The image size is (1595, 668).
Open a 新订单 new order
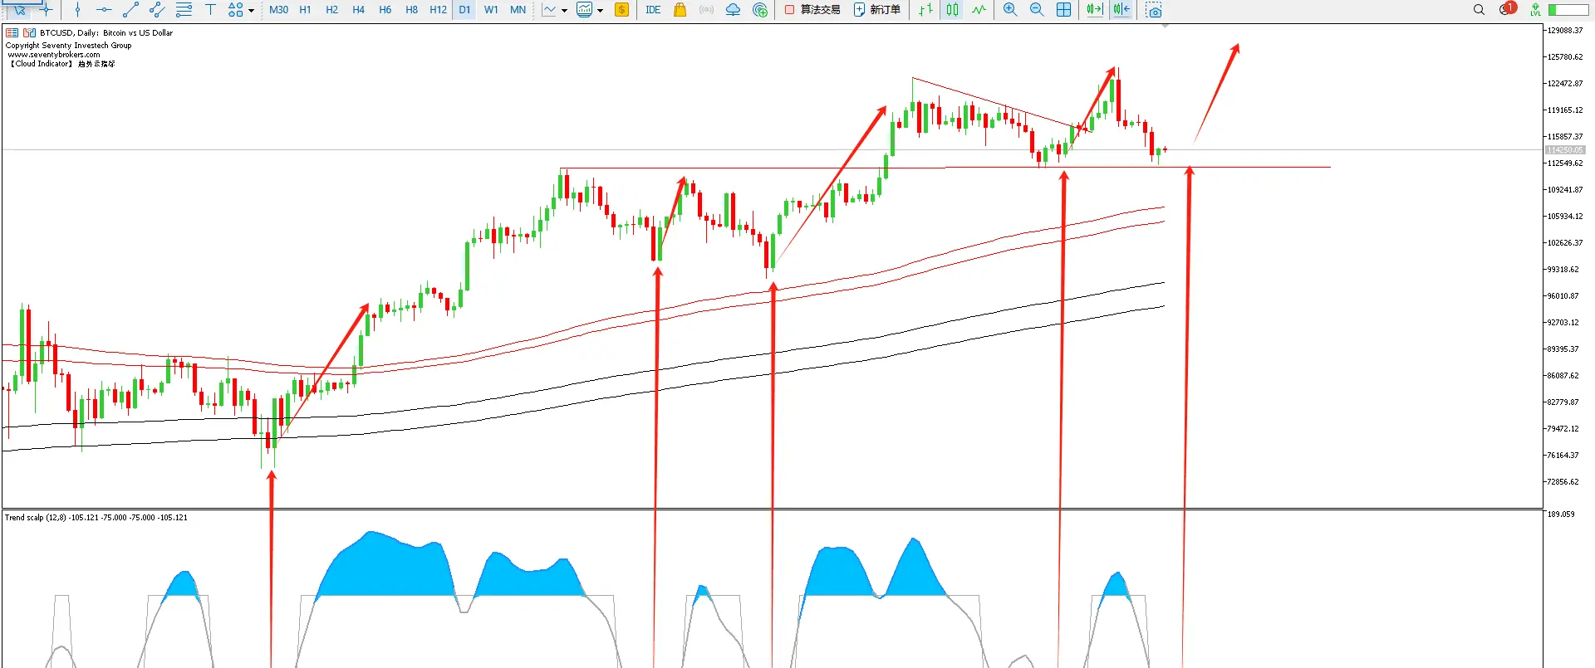[x=877, y=10]
